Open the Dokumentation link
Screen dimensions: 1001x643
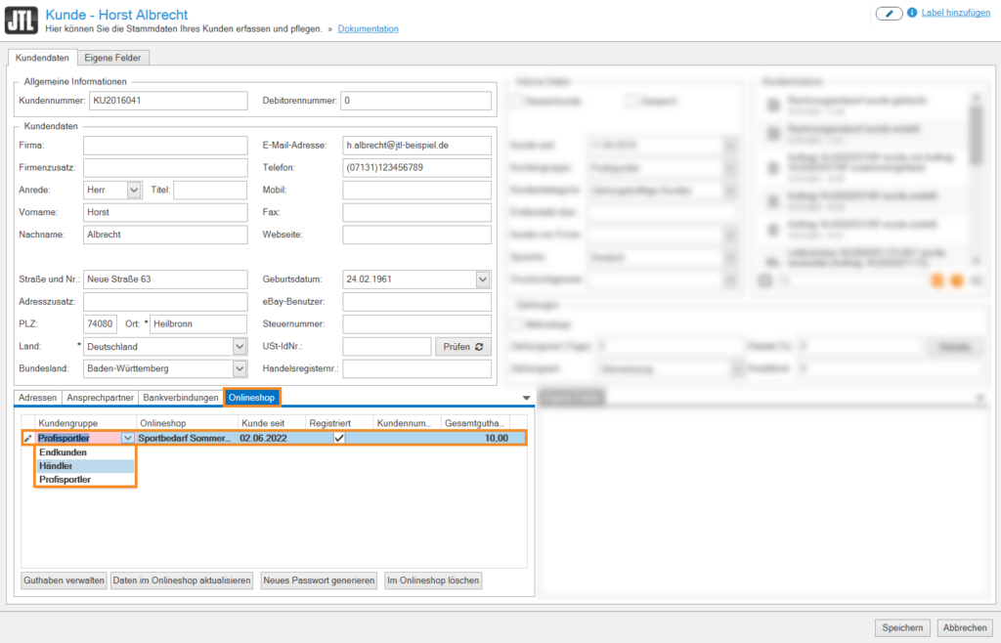point(368,29)
